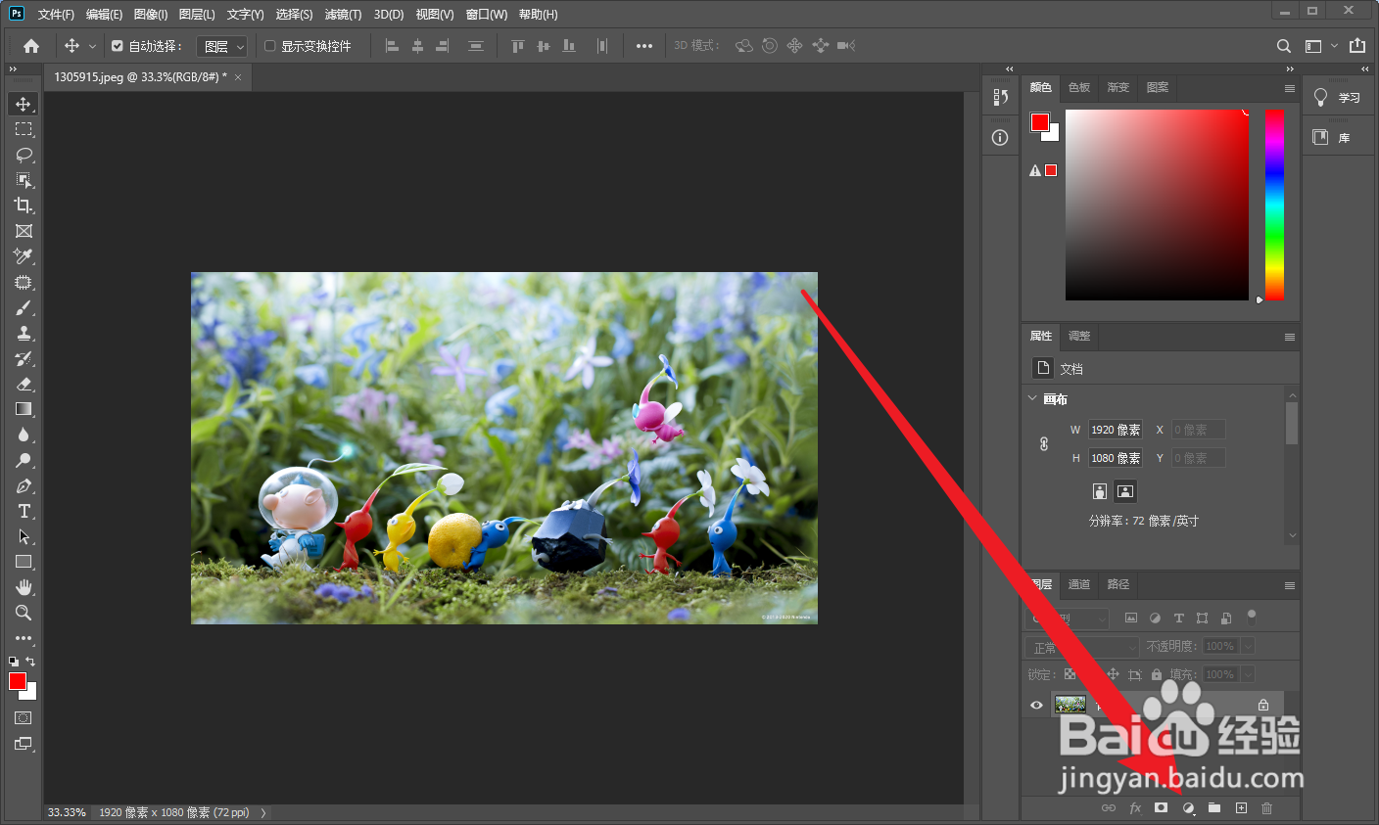Select the Rectangular Marquee tool
The image size is (1379, 825).
tap(24, 129)
